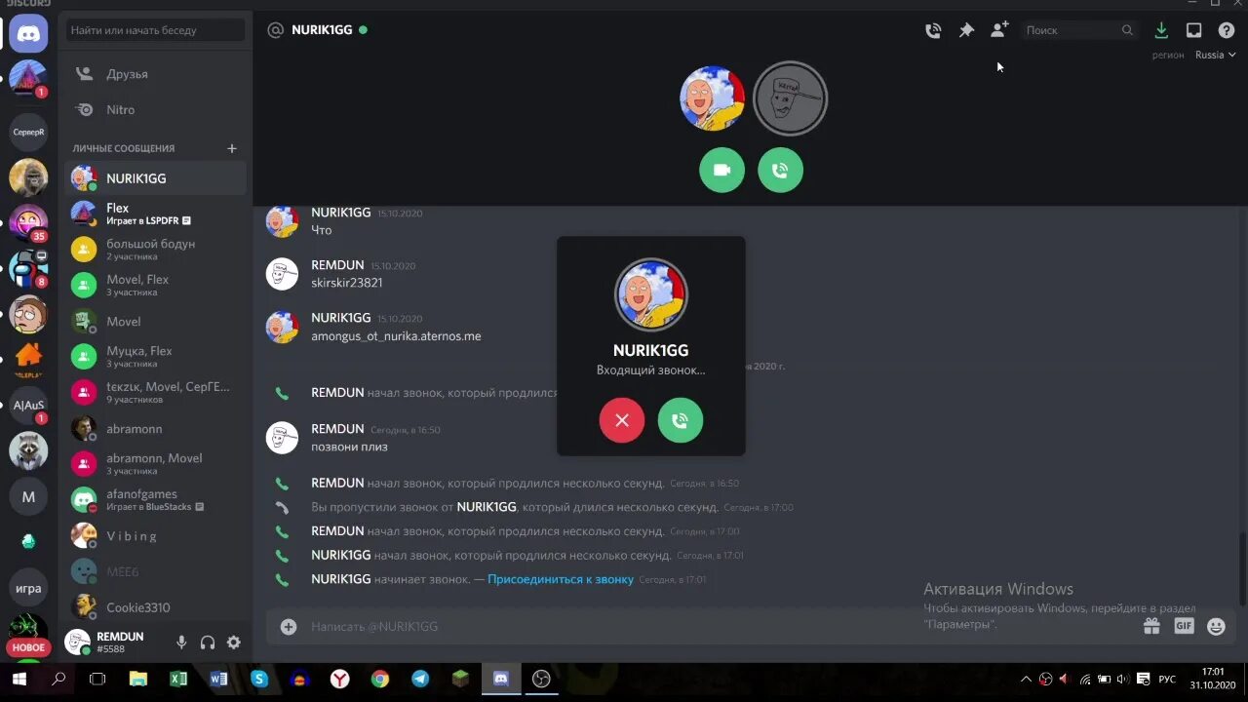The height and width of the screenshot is (702, 1248).
Task: Open the GIF picker
Action: [1184, 626]
